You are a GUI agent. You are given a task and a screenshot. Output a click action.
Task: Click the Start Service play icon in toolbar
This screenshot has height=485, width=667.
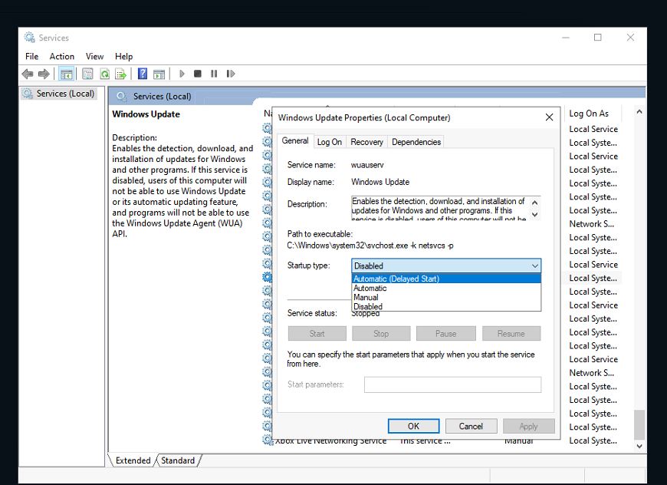[182, 74]
